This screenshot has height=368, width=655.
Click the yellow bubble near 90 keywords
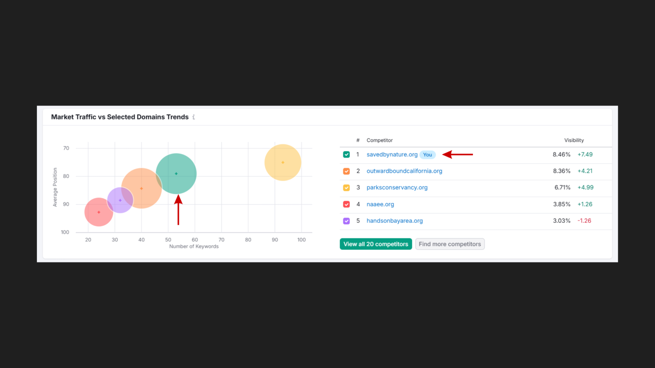click(x=283, y=162)
